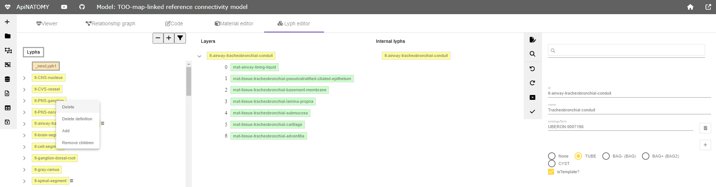Select the CYST radio option
The height and width of the screenshot is (187, 716).
pos(552,164)
